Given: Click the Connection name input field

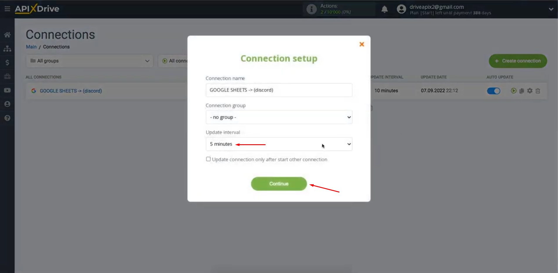Looking at the screenshot, I should tap(279, 90).
